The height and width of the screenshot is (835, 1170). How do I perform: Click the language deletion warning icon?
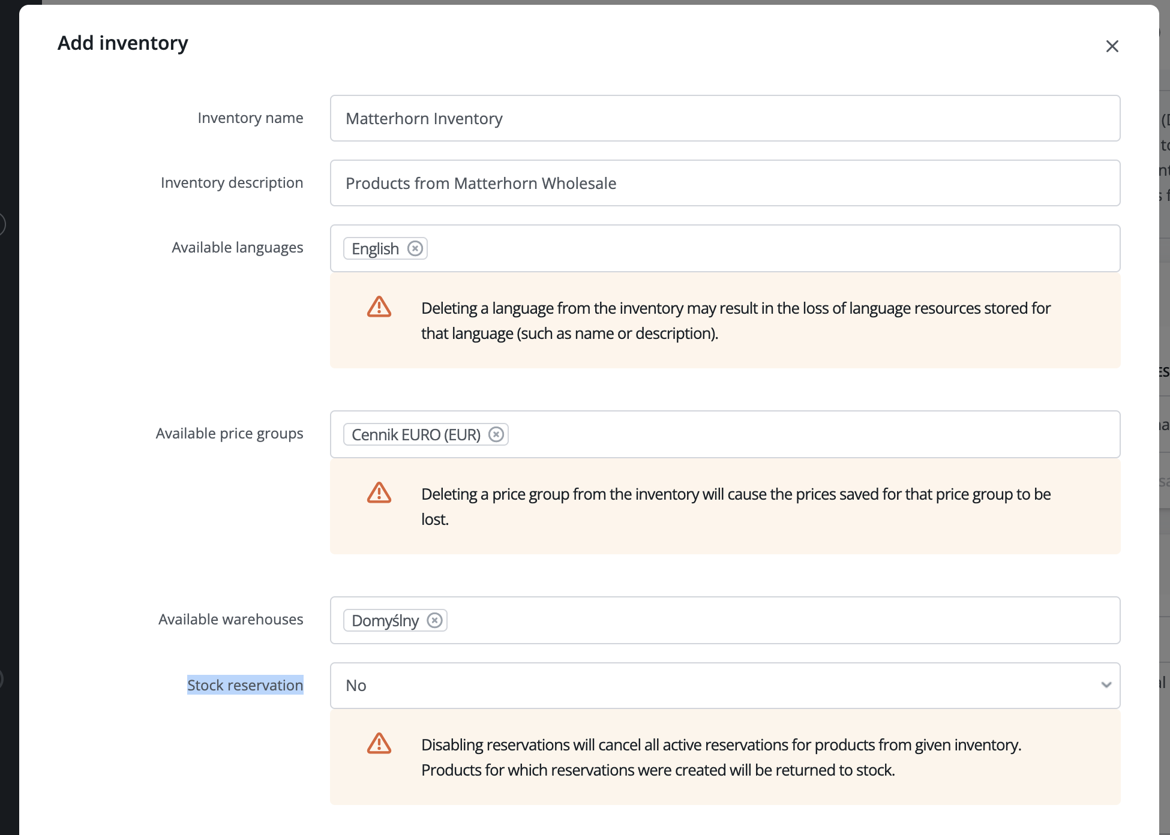tap(379, 307)
